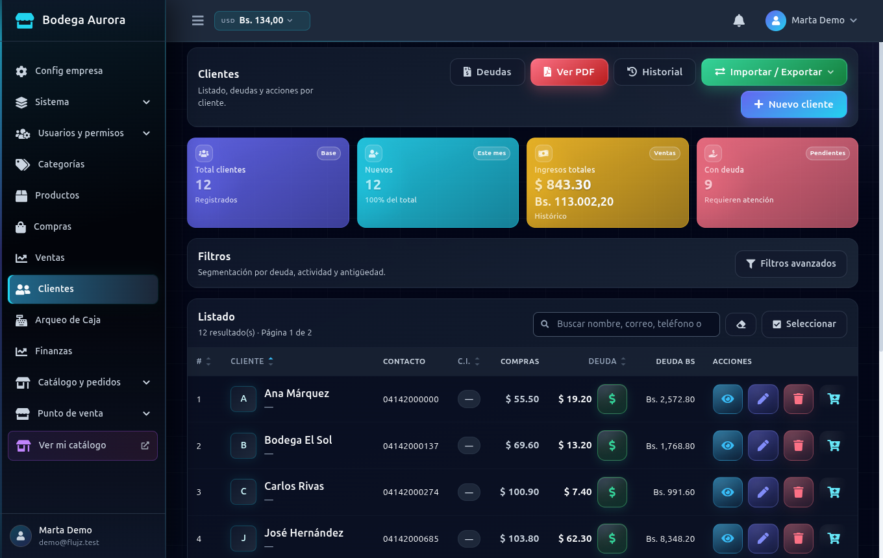Screen dimensions: 883x558
Task: Enable row selection with Seleccionar
Action: tap(804, 324)
